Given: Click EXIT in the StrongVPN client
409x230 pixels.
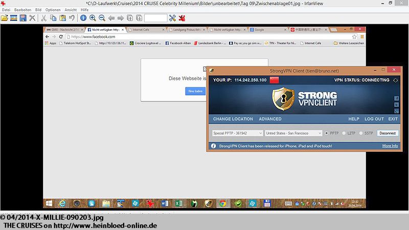Looking at the screenshot, I should (393, 119).
